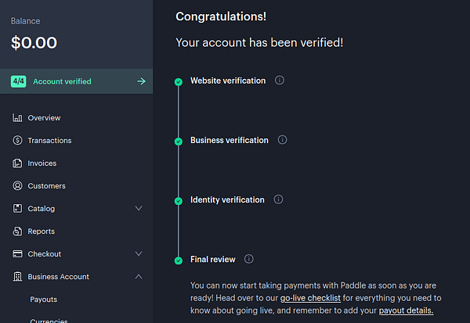Click the Account verified arrow
Image resolution: width=470 pixels, height=323 pixels.
(x=141, y=81)
